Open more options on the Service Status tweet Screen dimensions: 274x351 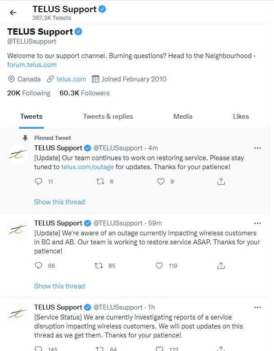click(x=257, y=307)
